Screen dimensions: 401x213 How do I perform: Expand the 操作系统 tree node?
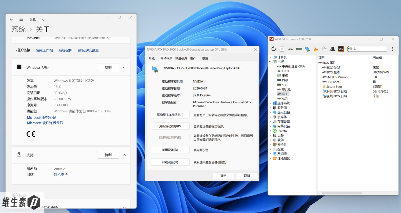pyautogui.click(x=270, y=103)
